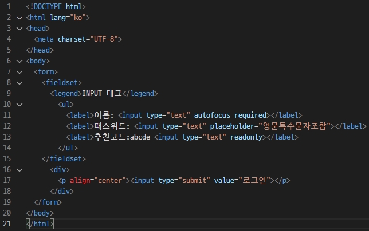Click line number 21 in the gutter
This screenshot has height=231, width=369.
coord(7,224)
